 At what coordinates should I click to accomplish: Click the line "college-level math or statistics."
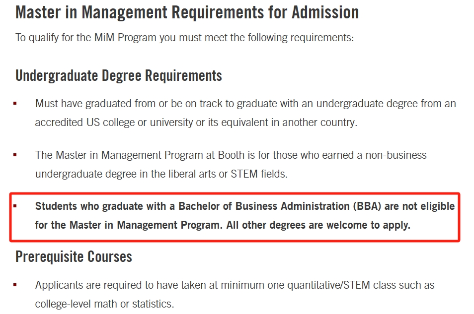tap(105, 304)
